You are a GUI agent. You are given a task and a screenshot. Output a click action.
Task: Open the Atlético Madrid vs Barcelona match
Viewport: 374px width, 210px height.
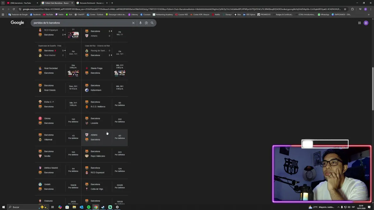[x=58, y=170]
